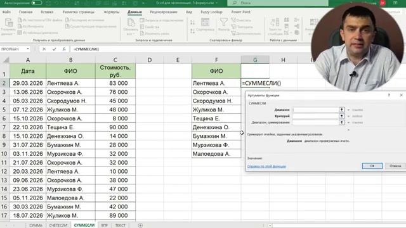Click the Text to Columns icon
The width and height of the screenshot is (406, 228).
[x=275, y=23]
